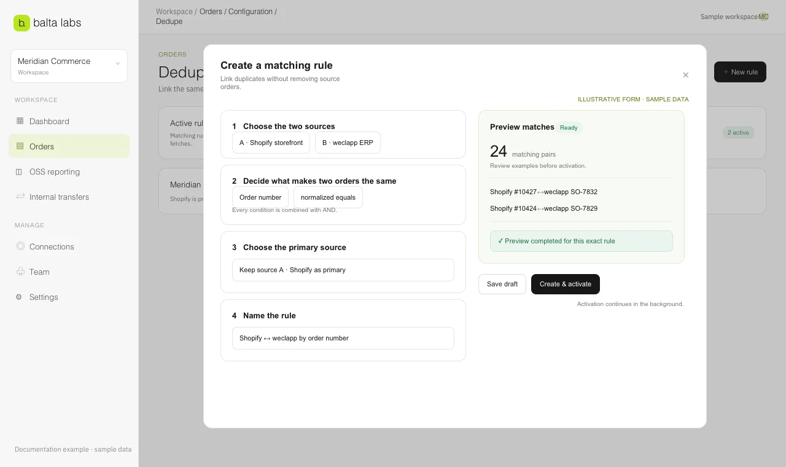Select source B weclapp ERP chip
Image resolution: width=786 pixels, height=467 pixels.
[348, 143]
